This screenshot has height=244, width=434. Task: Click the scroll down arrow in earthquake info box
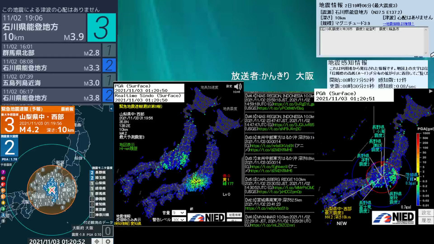[426, 53]
